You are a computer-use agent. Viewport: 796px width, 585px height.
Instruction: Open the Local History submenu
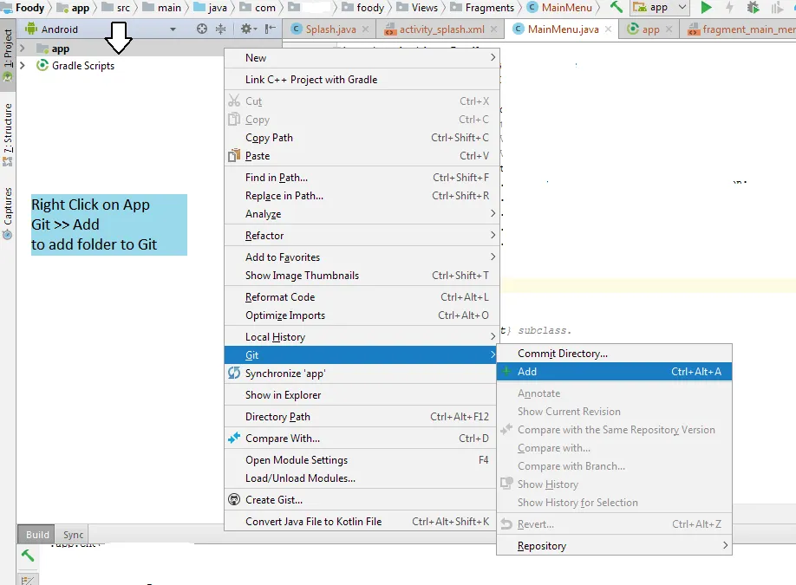coord(362,337)
